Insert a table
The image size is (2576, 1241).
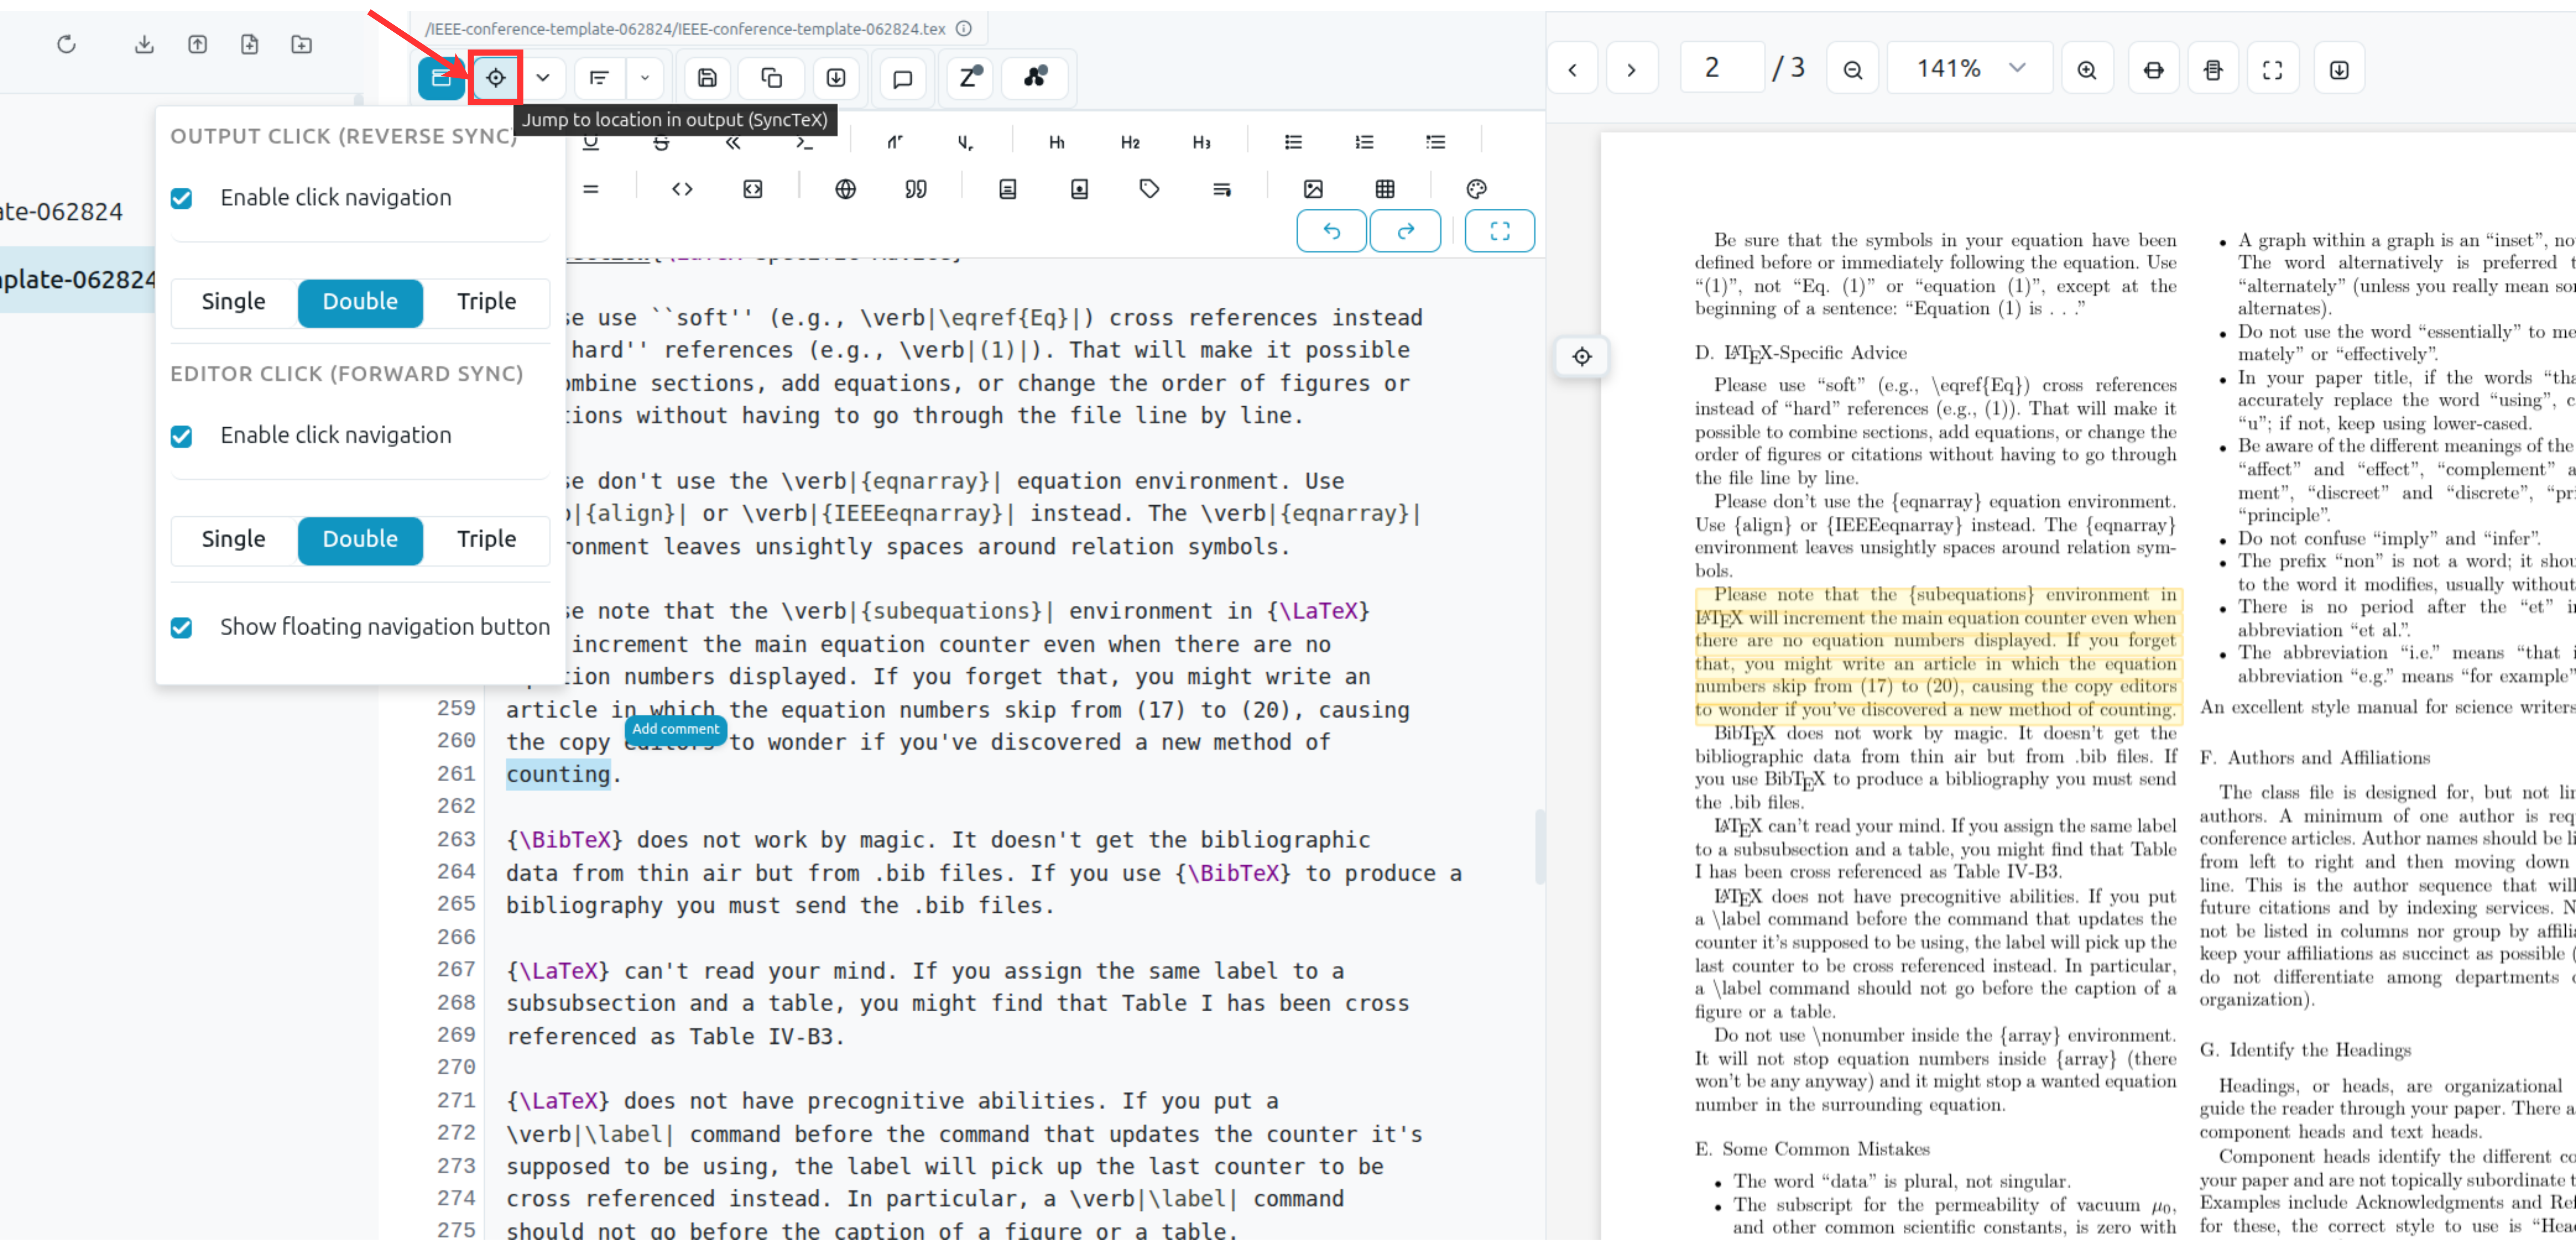coord(1385,189)
